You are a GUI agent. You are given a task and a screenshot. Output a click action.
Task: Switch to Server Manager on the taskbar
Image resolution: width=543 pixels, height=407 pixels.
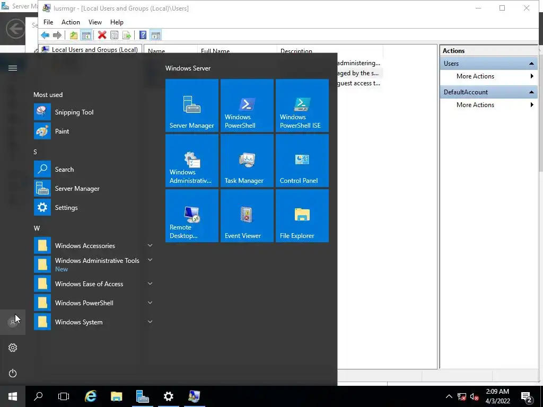pos(142,396)
